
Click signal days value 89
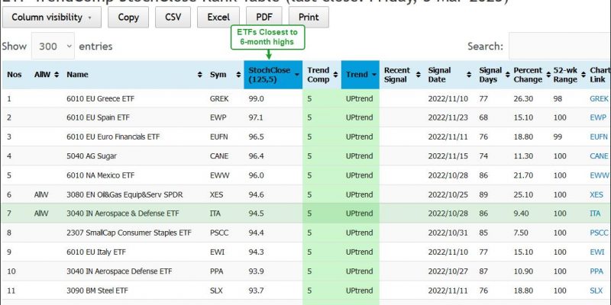coord(483,194)
